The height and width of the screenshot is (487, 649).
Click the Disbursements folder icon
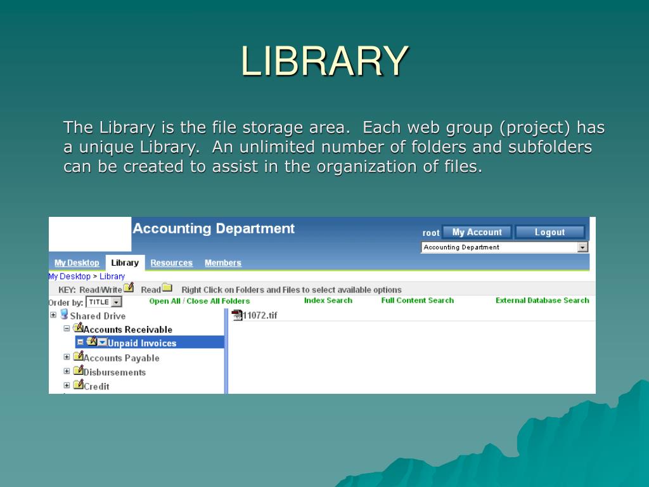(78, 370)
